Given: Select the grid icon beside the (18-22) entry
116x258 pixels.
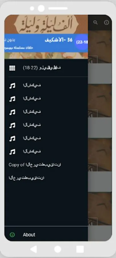Looking at the screenshot, I should (12, 68).
